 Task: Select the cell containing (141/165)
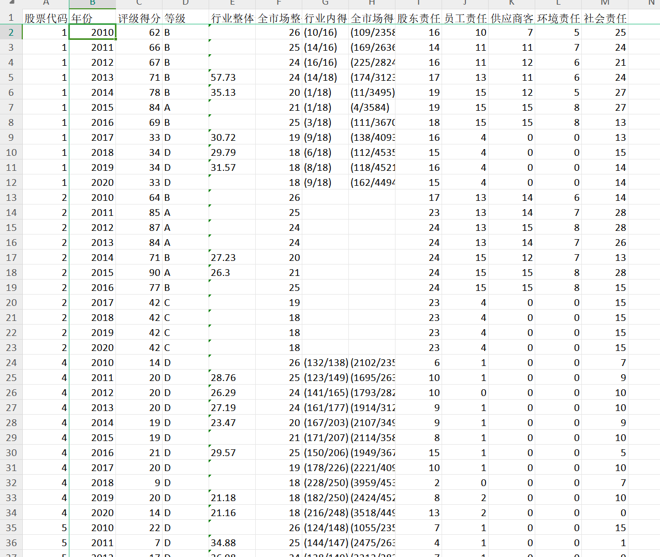pos(325,392)
